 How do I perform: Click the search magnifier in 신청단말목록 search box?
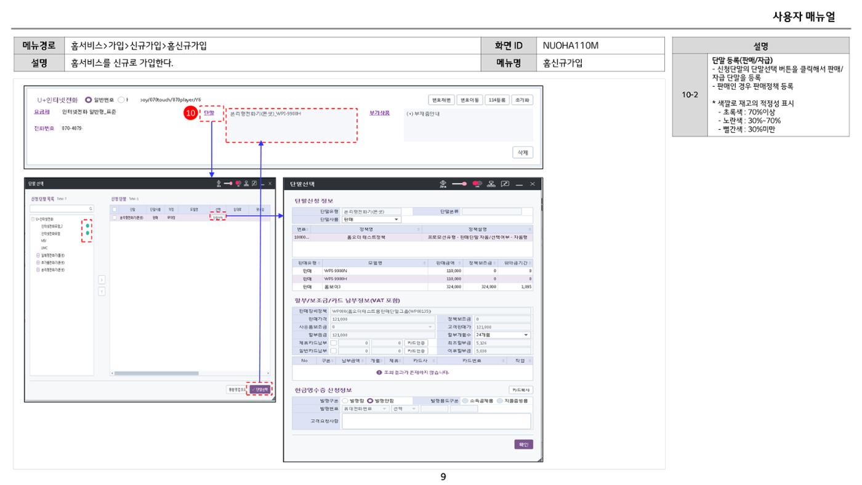click(x=90, y=209)
